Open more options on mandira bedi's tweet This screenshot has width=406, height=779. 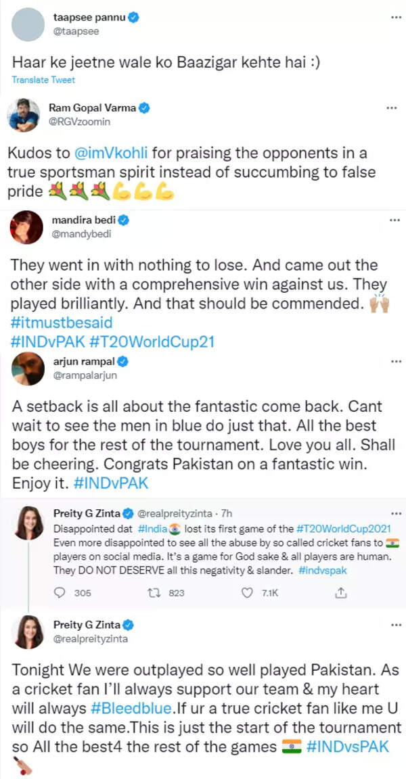click(392, 220)
